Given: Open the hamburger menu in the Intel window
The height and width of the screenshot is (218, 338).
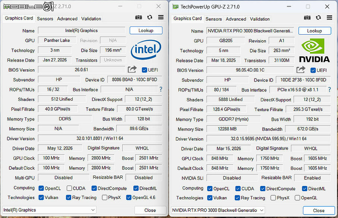Looking at the screenshot, I should (161, 17).
